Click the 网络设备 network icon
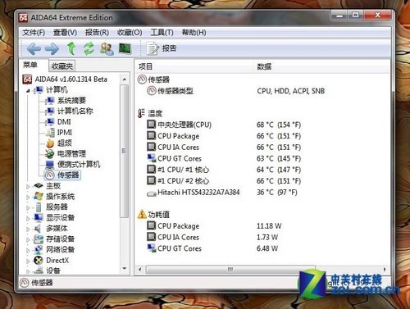Image resolution: width=410 pixels, height=309 pixels. (39, 249)
